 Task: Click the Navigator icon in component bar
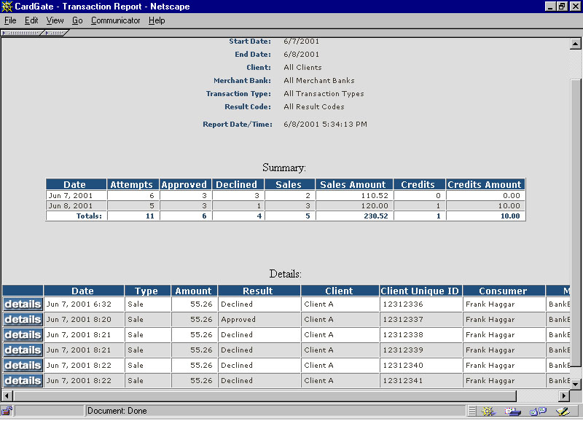pyautogui.click(x=488, y=411)
